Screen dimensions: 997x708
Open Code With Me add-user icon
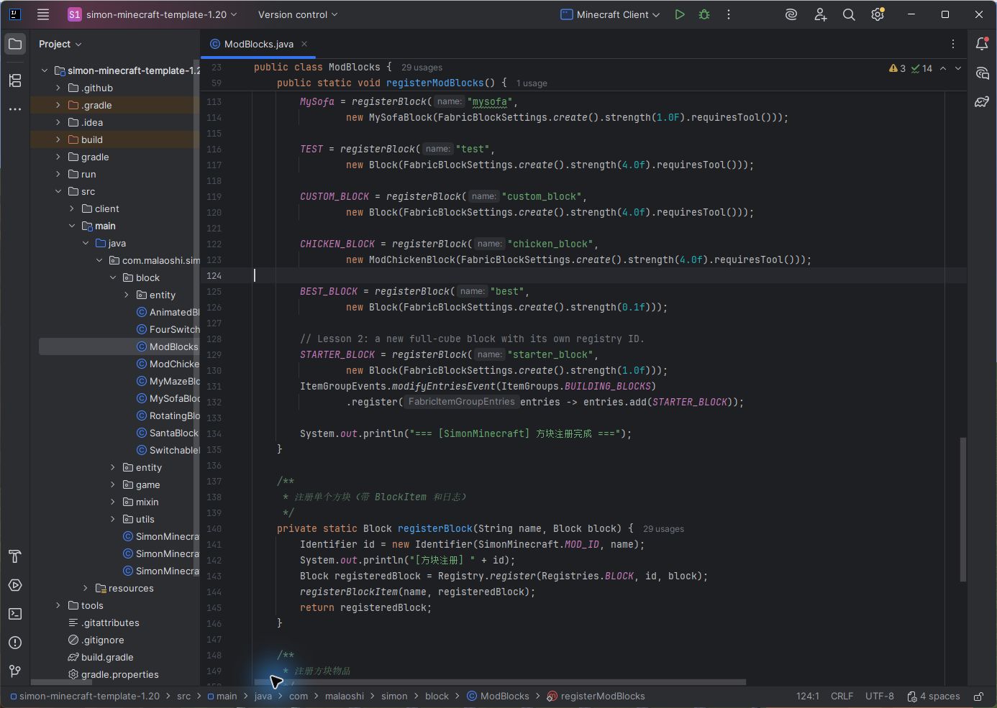click(820, 14)
